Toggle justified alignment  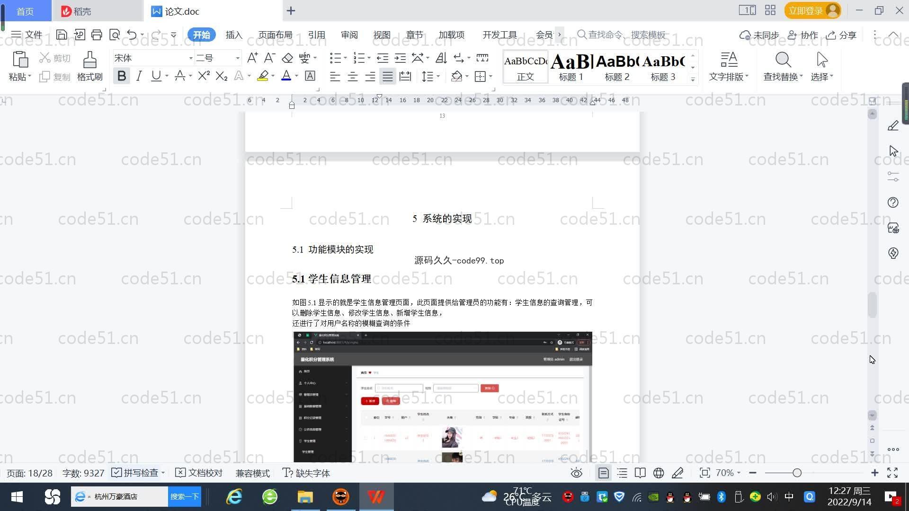point(388,76)
